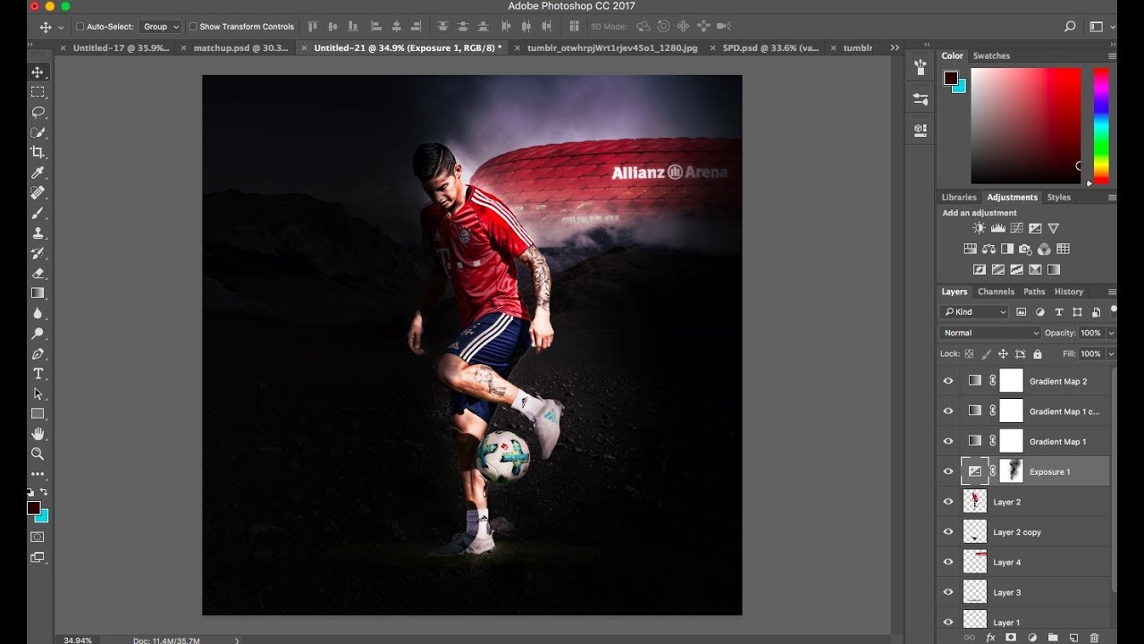Screen dimensions: 1144x644
Task: Enable Show Transform Controls checkbox
Action: pyautogui.click(x=192, y=27)
